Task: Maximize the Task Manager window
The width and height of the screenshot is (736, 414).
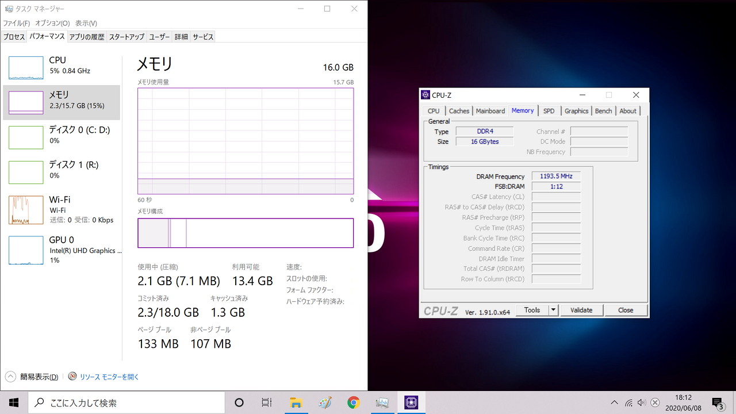Action: click(327, 9)
